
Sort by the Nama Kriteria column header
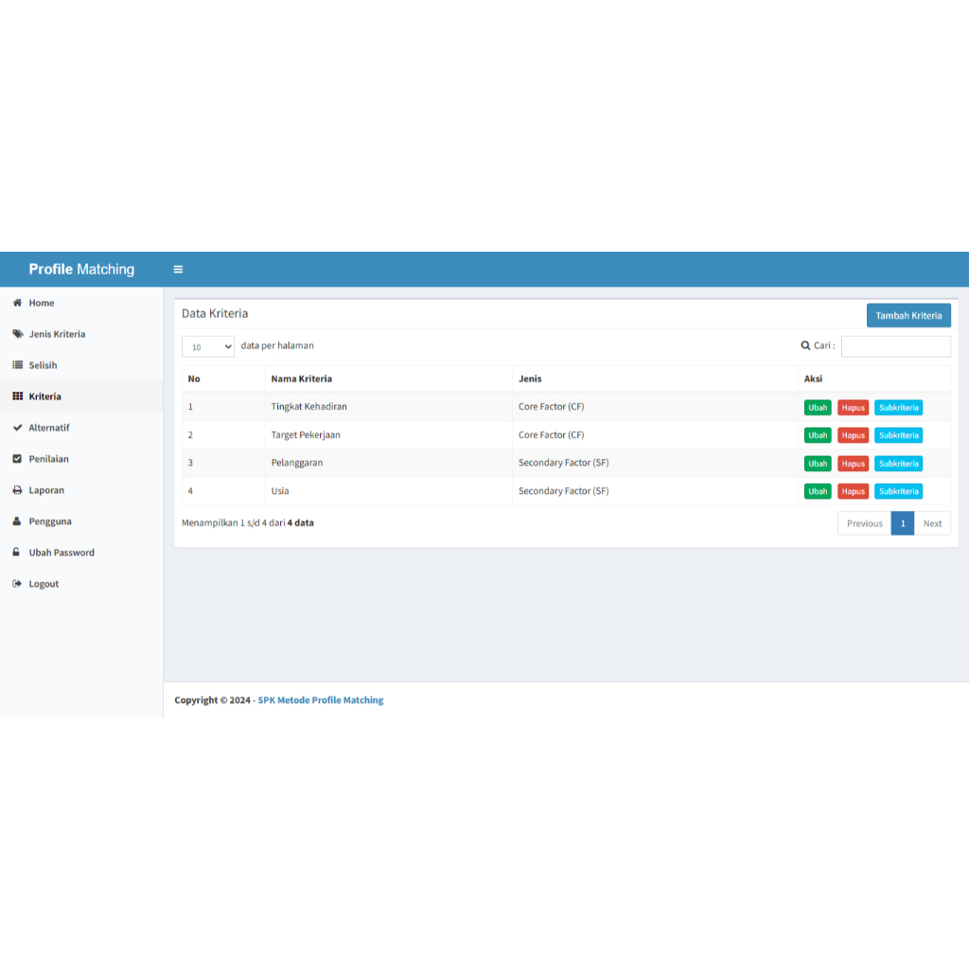[389, 379]
